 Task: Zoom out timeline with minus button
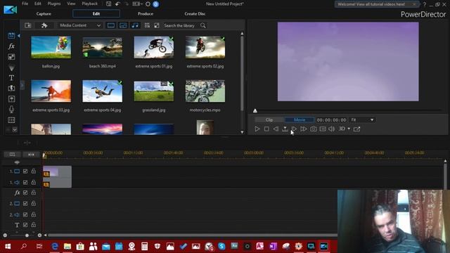click(5, 235)
